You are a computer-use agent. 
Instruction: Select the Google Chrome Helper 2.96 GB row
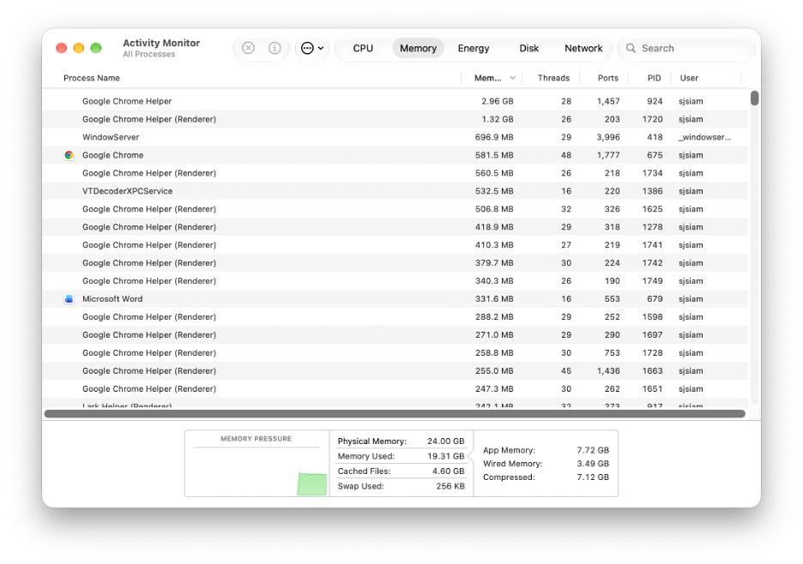tap(395, 101)
